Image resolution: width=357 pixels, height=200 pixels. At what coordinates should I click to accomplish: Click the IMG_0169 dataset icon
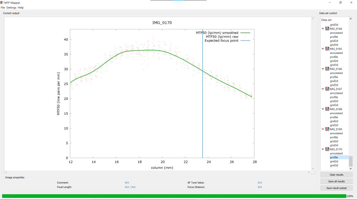pyautogui.click(x=327, y=129)
